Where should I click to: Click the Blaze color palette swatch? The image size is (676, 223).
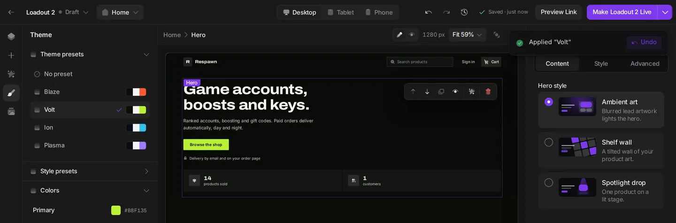point(136,92)
